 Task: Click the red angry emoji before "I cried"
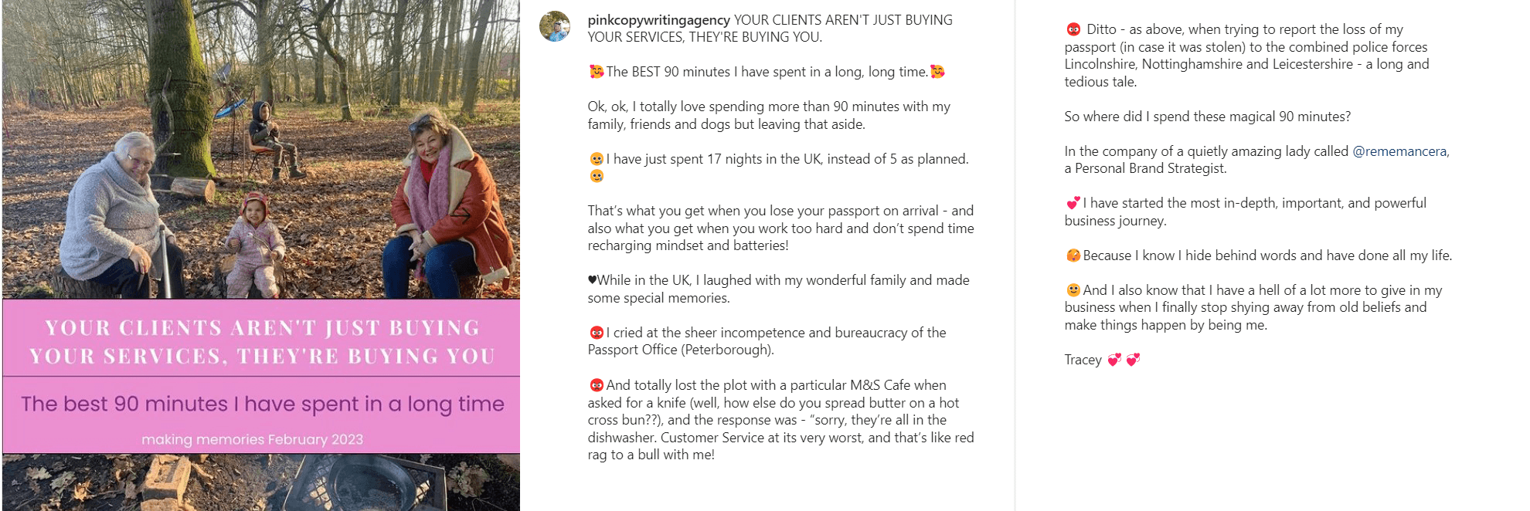[x=597, y=333]
